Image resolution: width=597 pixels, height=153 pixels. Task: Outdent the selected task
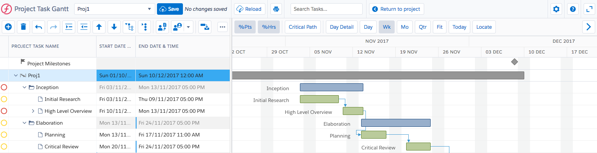84,27
